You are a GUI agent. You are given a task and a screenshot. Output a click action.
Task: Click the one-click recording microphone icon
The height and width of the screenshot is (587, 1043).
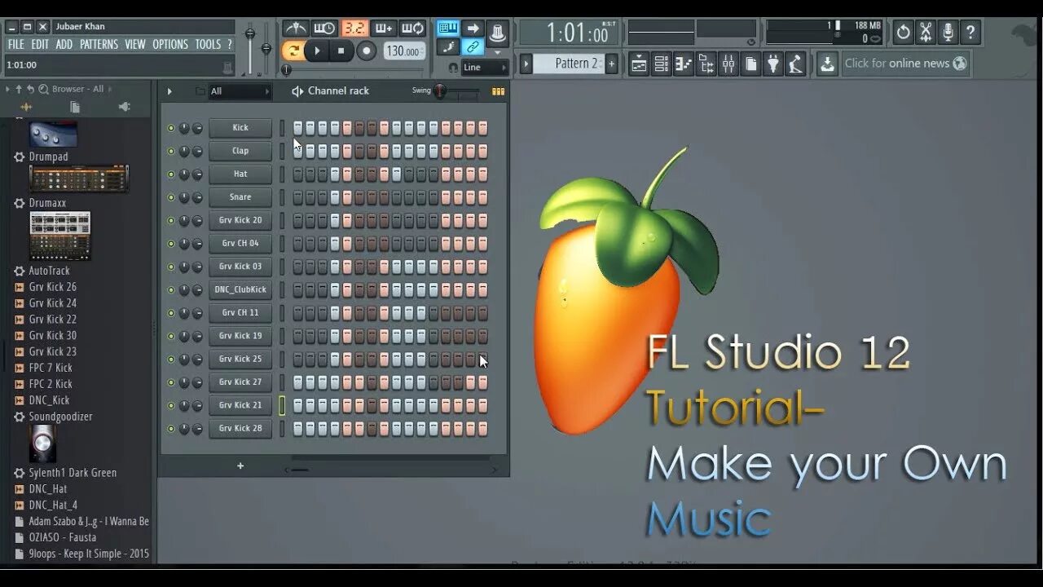point(948,33)
